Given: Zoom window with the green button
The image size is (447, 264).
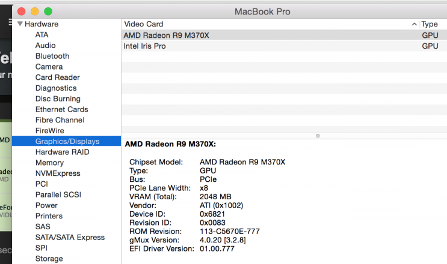Looking at the screenshot, I should pos(48,11).
